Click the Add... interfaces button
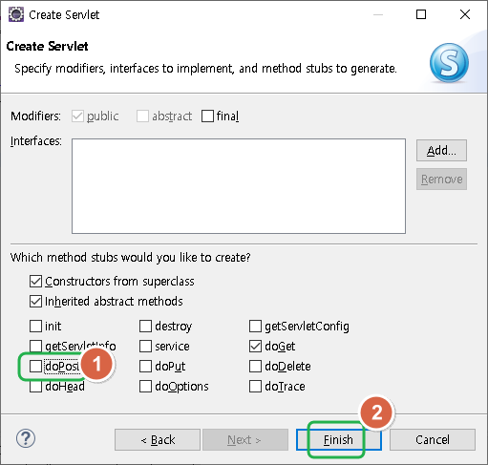 [441, 150]
